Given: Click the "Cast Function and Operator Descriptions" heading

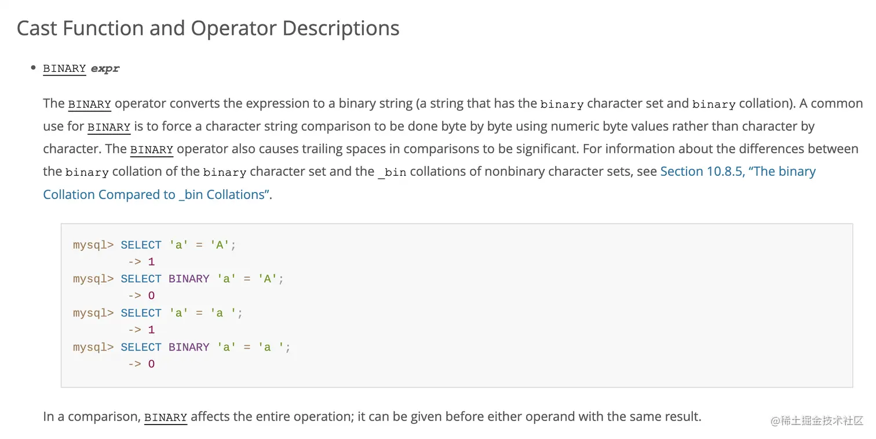Looking at the screenshot, I should pos(208,28).
